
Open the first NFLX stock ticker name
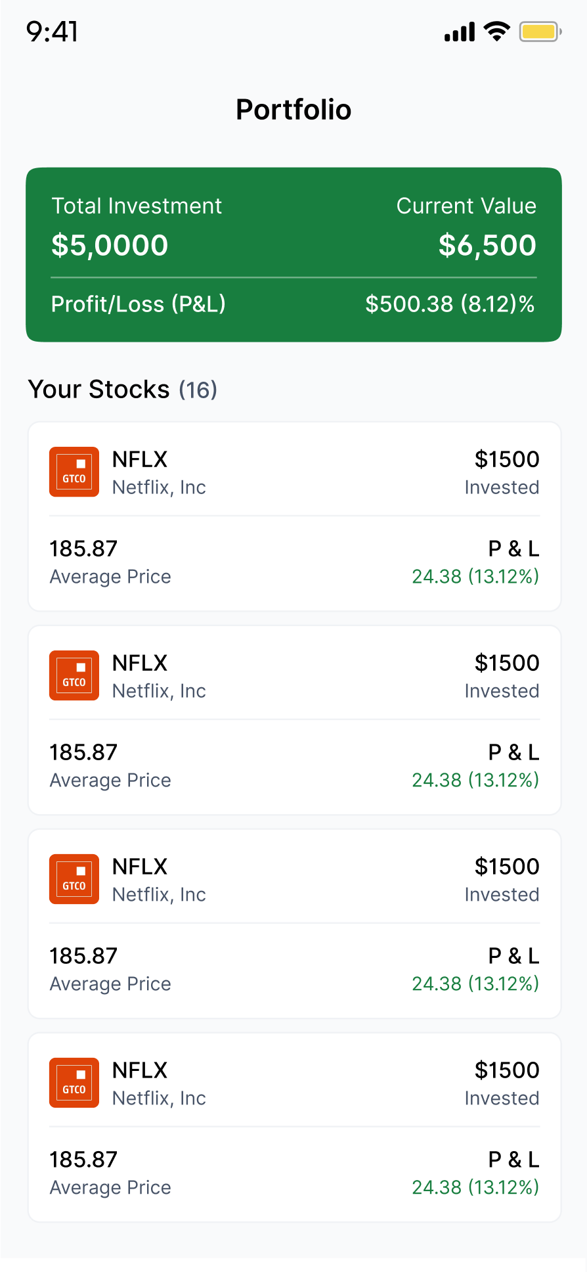point(140,459)
